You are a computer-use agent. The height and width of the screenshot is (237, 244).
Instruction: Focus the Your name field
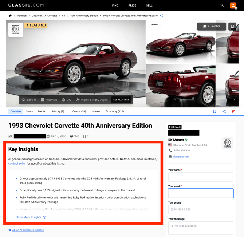201,177
